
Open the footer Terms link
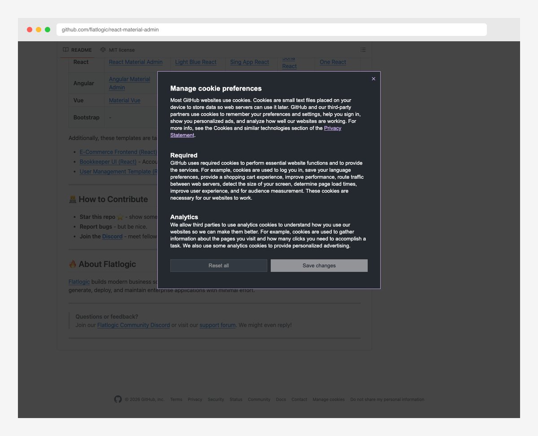pyautogui.click(x=176, y=399)
